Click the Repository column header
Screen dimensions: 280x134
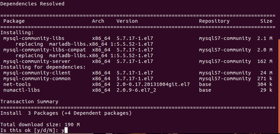pos(214,21)
